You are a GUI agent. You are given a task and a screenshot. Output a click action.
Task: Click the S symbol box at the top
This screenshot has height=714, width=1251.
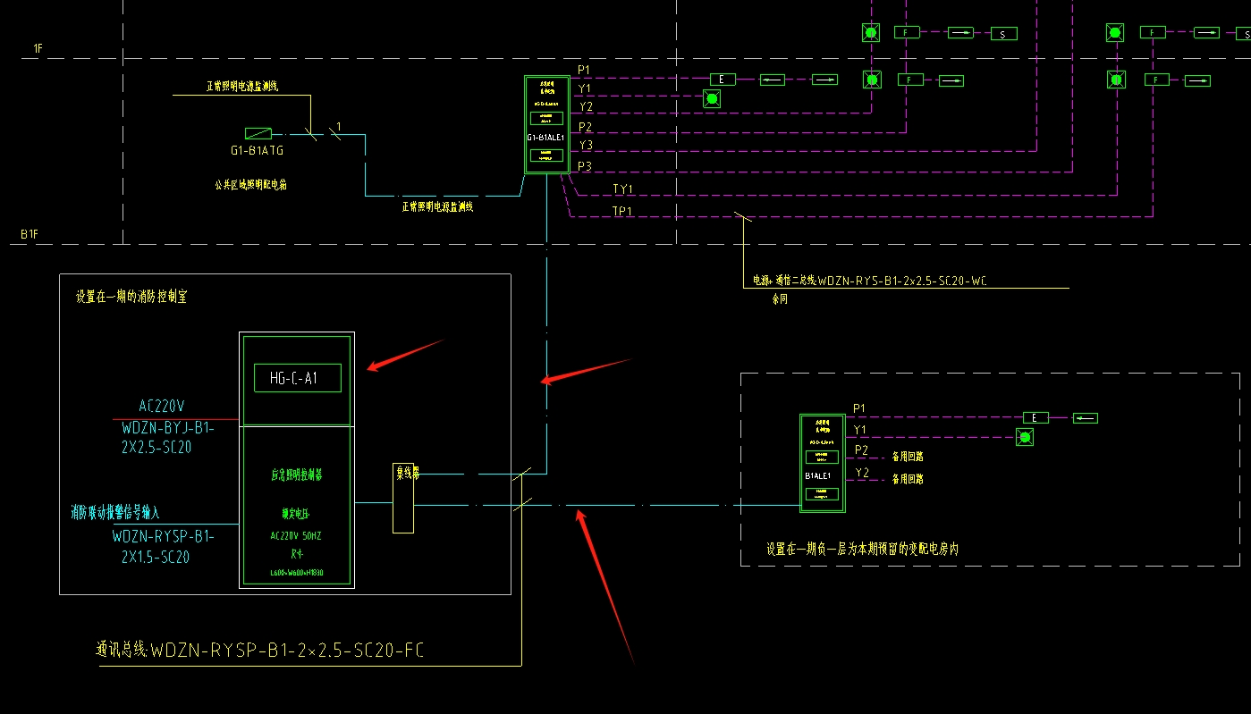click(1004, 34)
